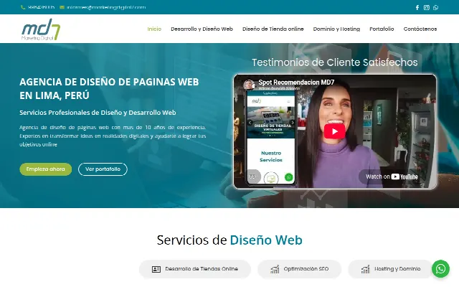Screen dimensions: 459x287
Task: Click Watch on YouTube link
Action: 392,177
